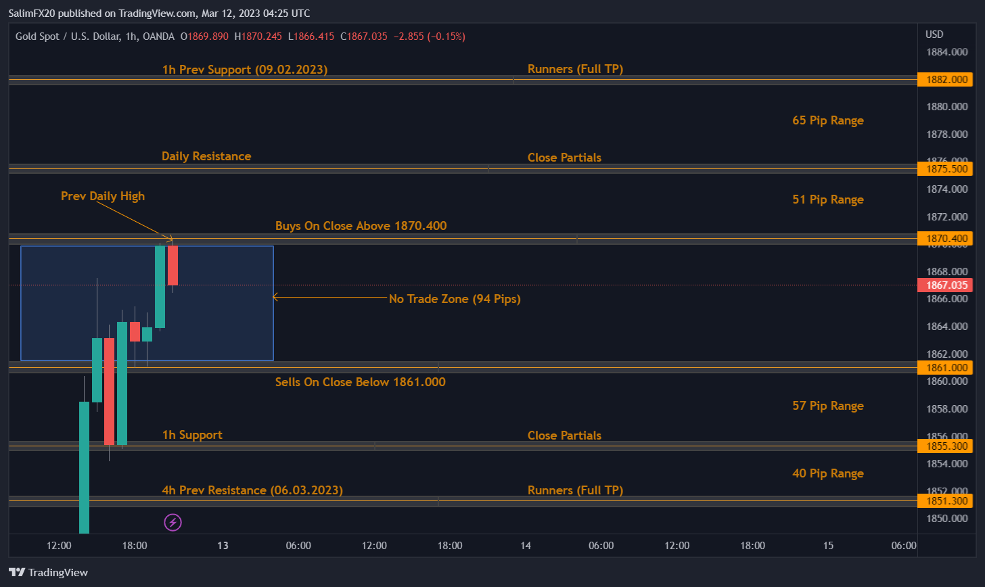This screenshot has width=985, height=587.
Task: Select the 1875.500 Close Partials price tag
Action: (x=945, y=169)
